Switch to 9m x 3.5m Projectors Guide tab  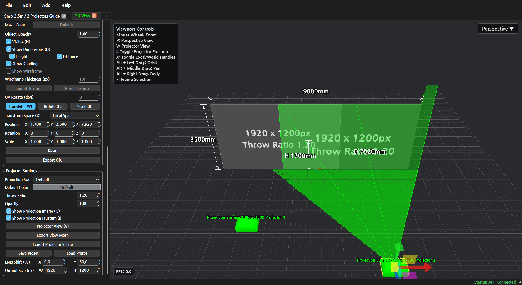[x=32, y=16]
